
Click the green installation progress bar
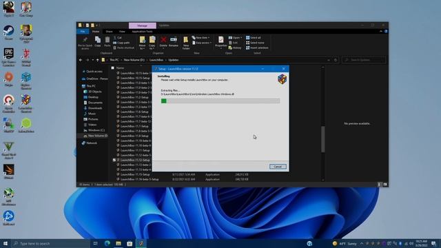(x=220, y=101)
